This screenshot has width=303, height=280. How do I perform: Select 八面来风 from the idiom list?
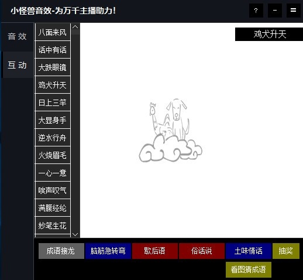coord(53,32)
